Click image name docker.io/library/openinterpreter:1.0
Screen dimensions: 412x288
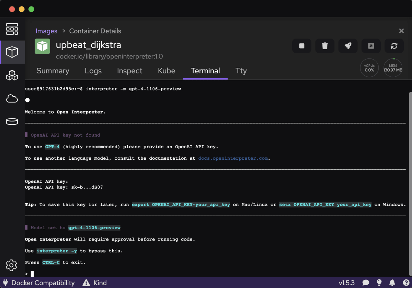click(x=109, y=56)
